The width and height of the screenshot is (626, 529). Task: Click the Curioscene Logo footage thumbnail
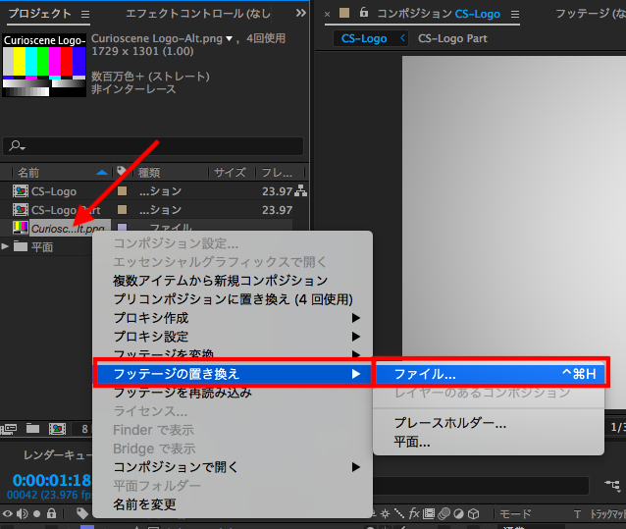coord(44,66)
